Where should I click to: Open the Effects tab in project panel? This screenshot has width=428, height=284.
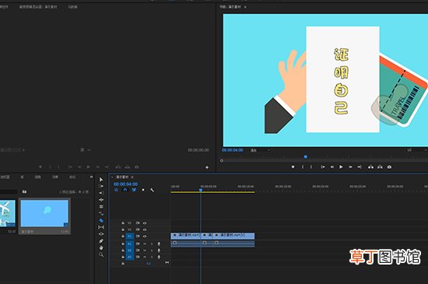pos(55,177)
